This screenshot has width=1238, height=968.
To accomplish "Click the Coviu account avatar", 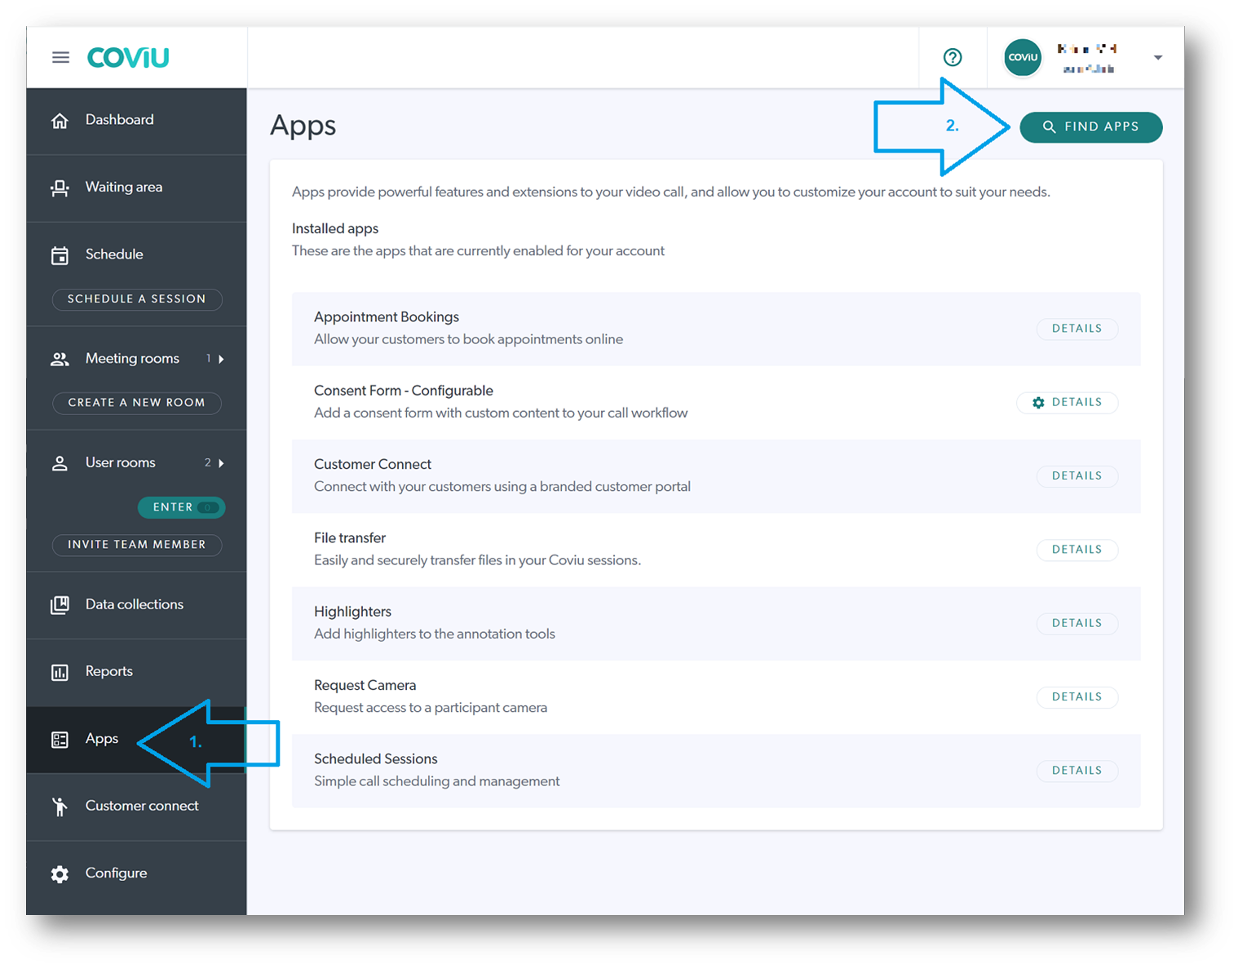I will (x=1022, y=57).
